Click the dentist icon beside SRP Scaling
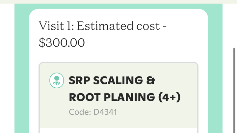Image resolution: width=237 pixels, height=133 pixels. tap(57, 80)
